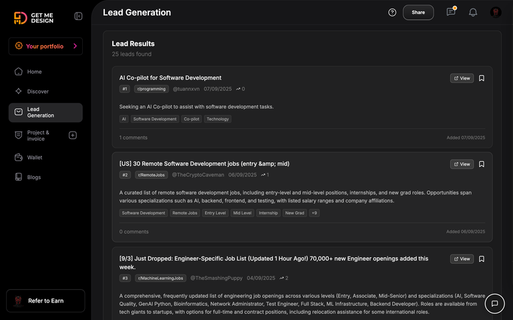Click the Project & invoice shield icon
Image resolution: width=513 pixels, height=320 pixels.
click(x=19, y=135)
